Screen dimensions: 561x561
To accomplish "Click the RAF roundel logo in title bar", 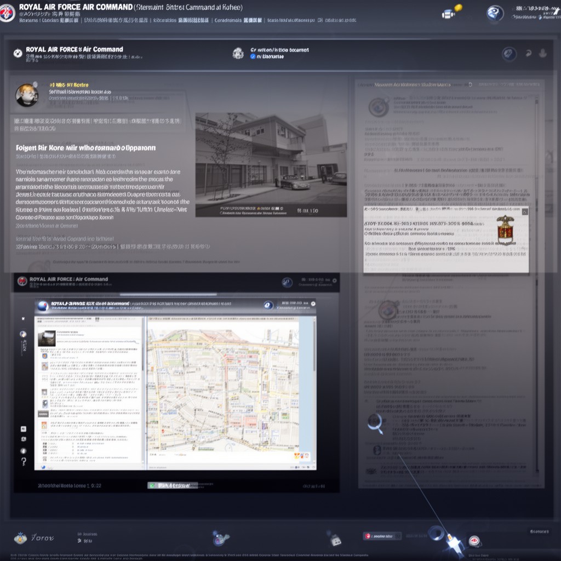I will (7, 13).
